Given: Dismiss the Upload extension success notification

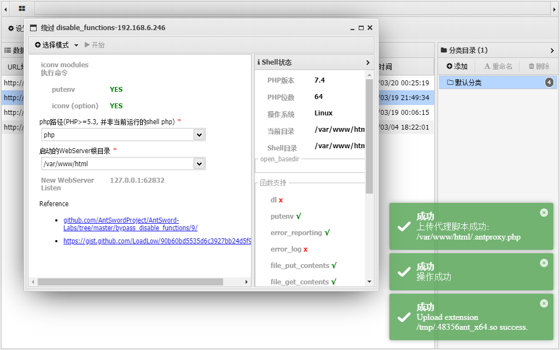Looking at the screenshot, I should pos(544,303).
